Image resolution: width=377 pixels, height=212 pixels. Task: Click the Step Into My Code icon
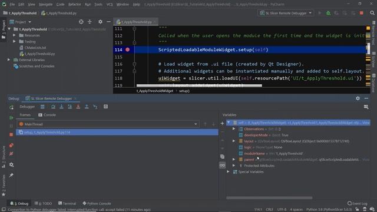pyautogui.click(x=70, y=107)
